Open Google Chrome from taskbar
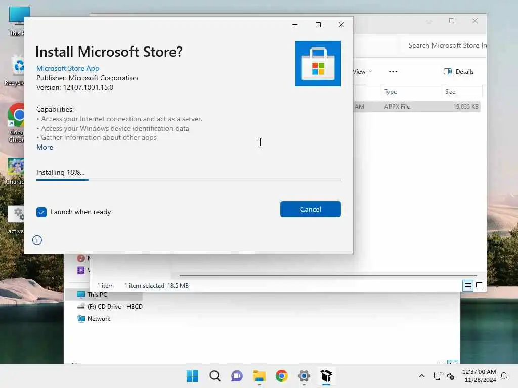The width and height of the screenshot is (518, 388). tap(281, 376)
